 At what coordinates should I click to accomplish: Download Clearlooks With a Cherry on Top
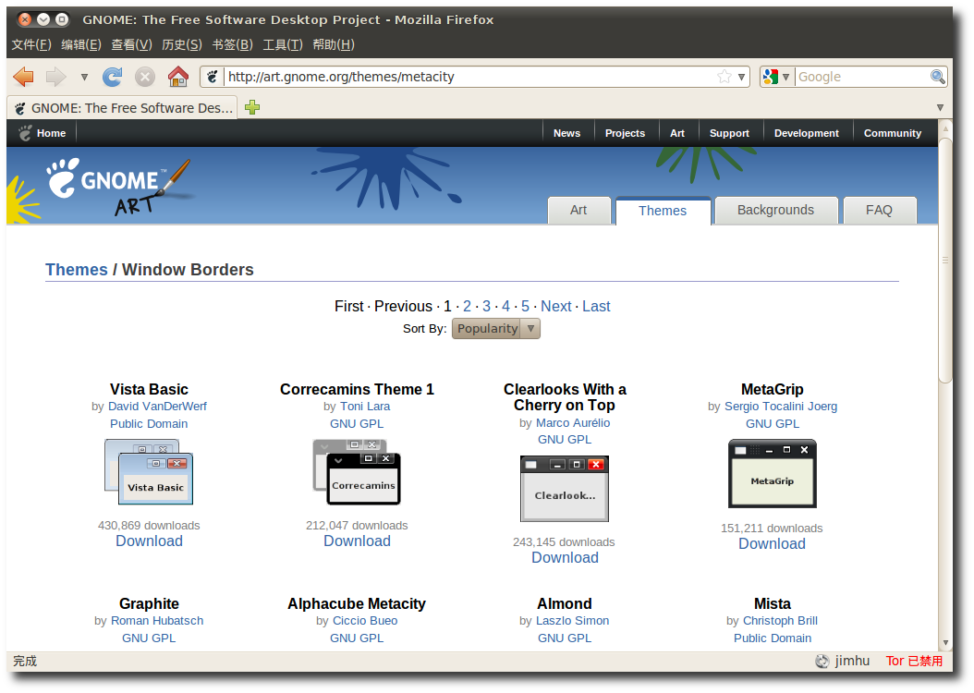[566, 557]
